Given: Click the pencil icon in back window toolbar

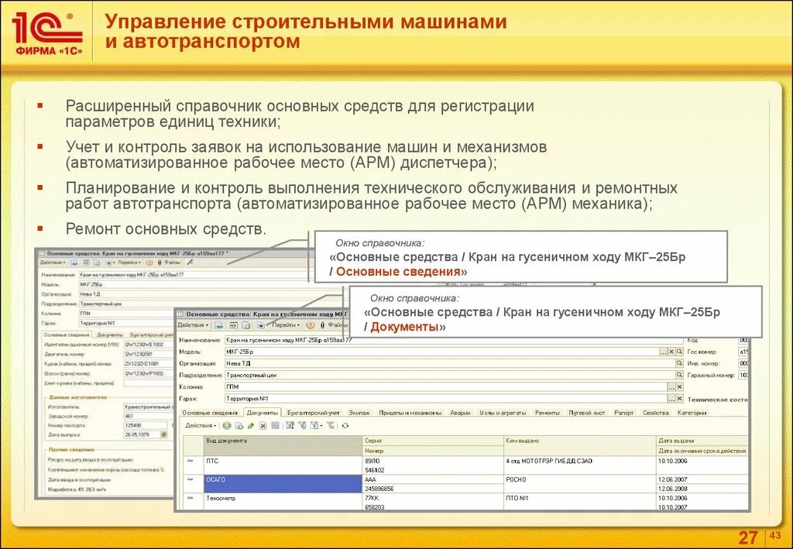Looking at the screenshot, I should coord(191,262).
